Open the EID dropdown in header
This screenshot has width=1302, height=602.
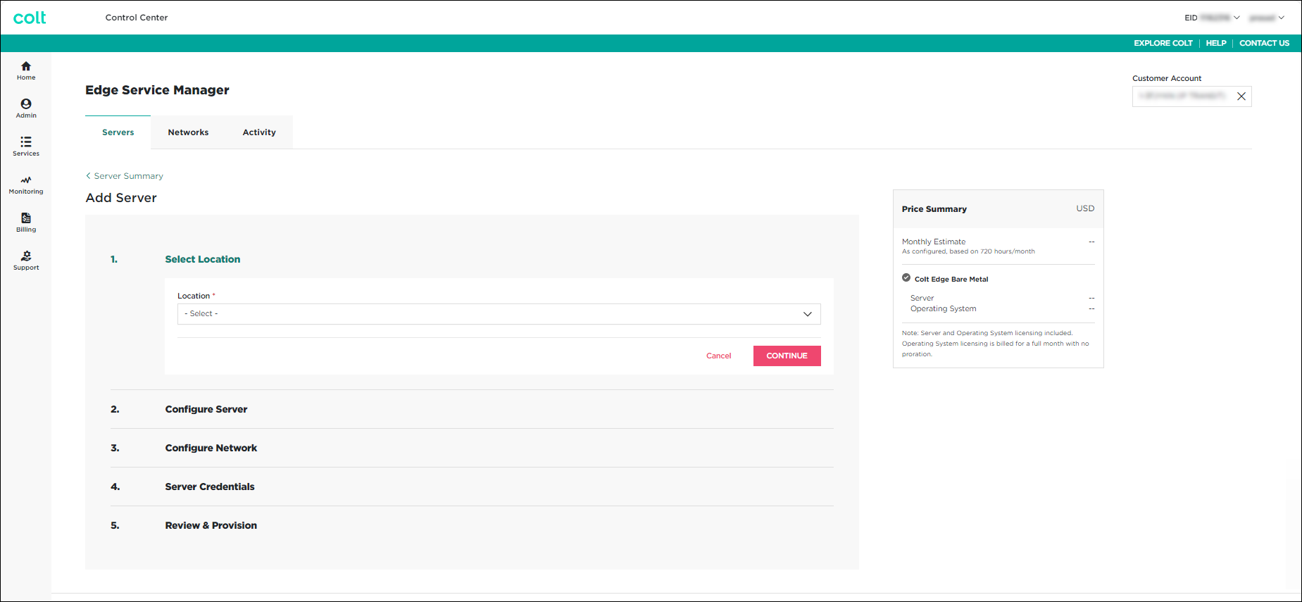[1212, 18]
